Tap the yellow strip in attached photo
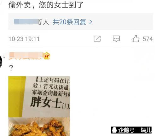 click(x=16, y=97)
